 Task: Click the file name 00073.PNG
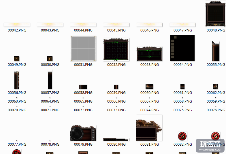[x=116, y=110]
